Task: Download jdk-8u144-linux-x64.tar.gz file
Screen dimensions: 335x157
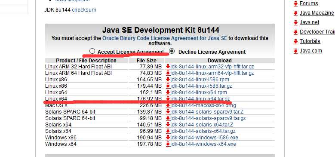Action: pyautogui.click(x=200, y=99)
